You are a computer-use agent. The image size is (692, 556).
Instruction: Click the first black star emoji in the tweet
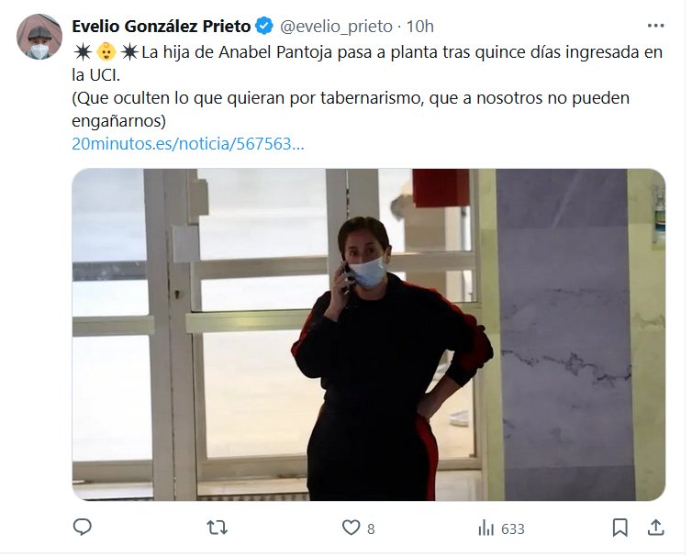pyautogui.click(x=84, y=53)
